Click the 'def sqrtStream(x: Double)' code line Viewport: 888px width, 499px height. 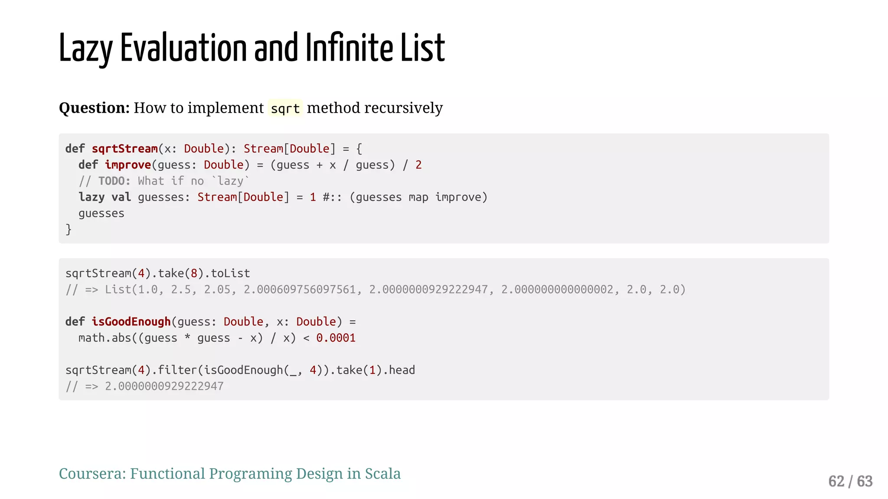(214, 149)
